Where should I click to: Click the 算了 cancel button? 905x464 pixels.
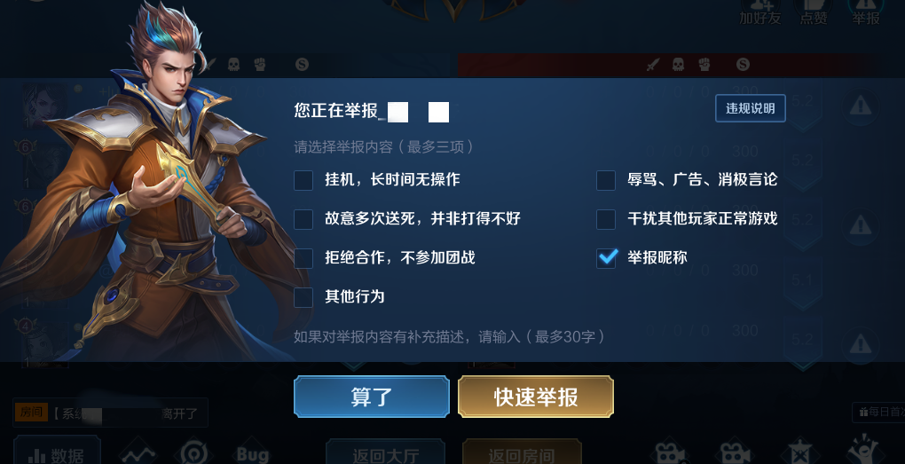(371, 397)
